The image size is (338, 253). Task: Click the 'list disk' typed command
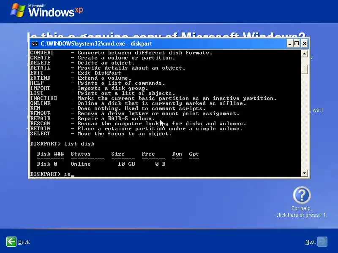pos(79,144)
